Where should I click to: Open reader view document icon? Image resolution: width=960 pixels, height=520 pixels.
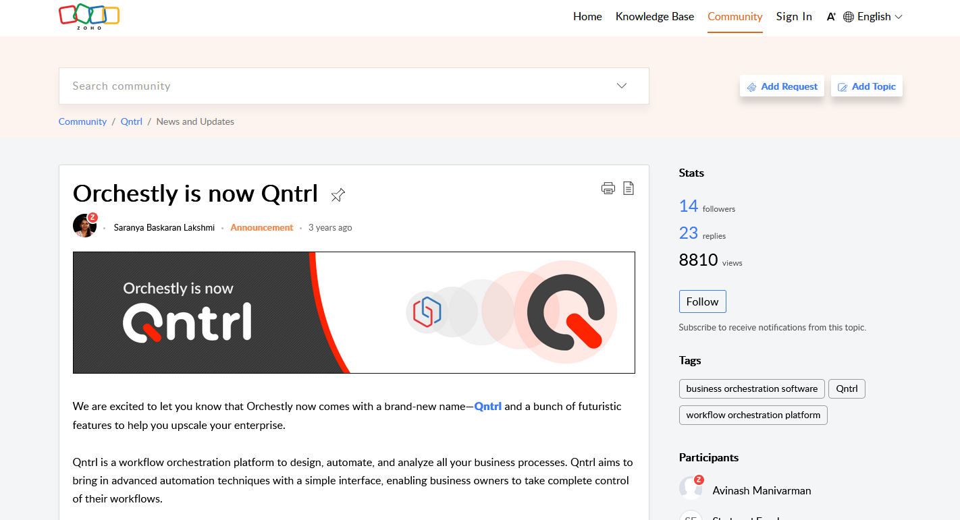coord(628,188)
